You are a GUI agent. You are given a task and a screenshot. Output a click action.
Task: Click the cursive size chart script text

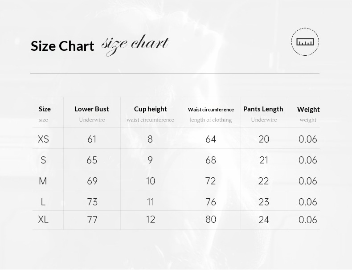click(135, 44)
